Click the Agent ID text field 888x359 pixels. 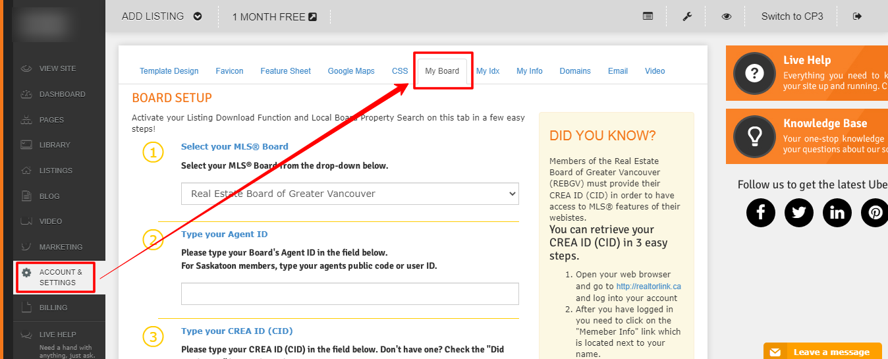click(350, 294)
